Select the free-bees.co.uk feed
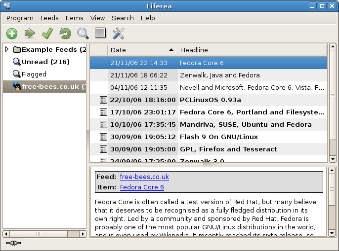 pyautogui.click(x=44, y=87)
